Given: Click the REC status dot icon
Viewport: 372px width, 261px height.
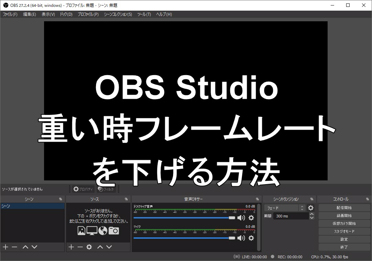Looking at the screenshot, I should tap(273, 257).
